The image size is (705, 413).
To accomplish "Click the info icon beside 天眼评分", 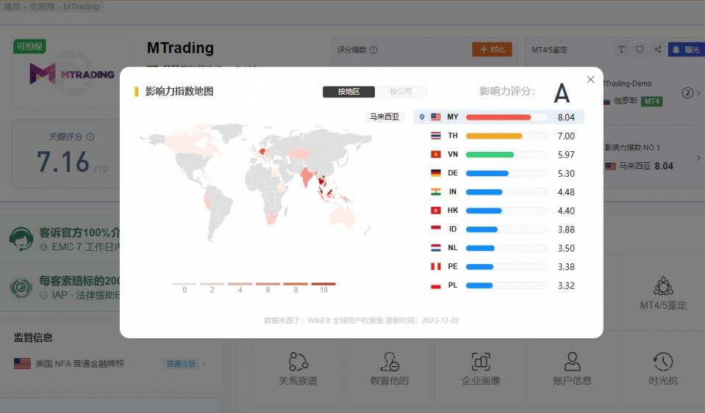I will pyautogui.click(x=90, y=136).
